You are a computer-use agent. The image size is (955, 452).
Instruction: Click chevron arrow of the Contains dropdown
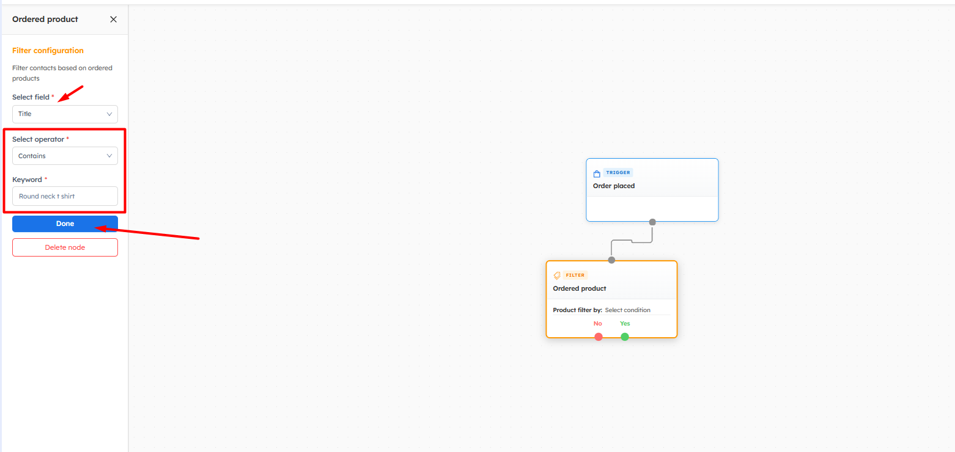click(109, 156)
